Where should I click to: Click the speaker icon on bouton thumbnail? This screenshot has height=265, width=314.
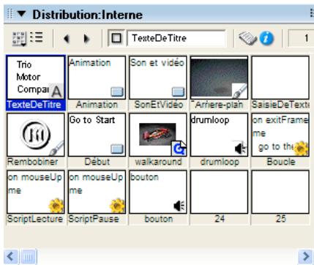(179, 206)
